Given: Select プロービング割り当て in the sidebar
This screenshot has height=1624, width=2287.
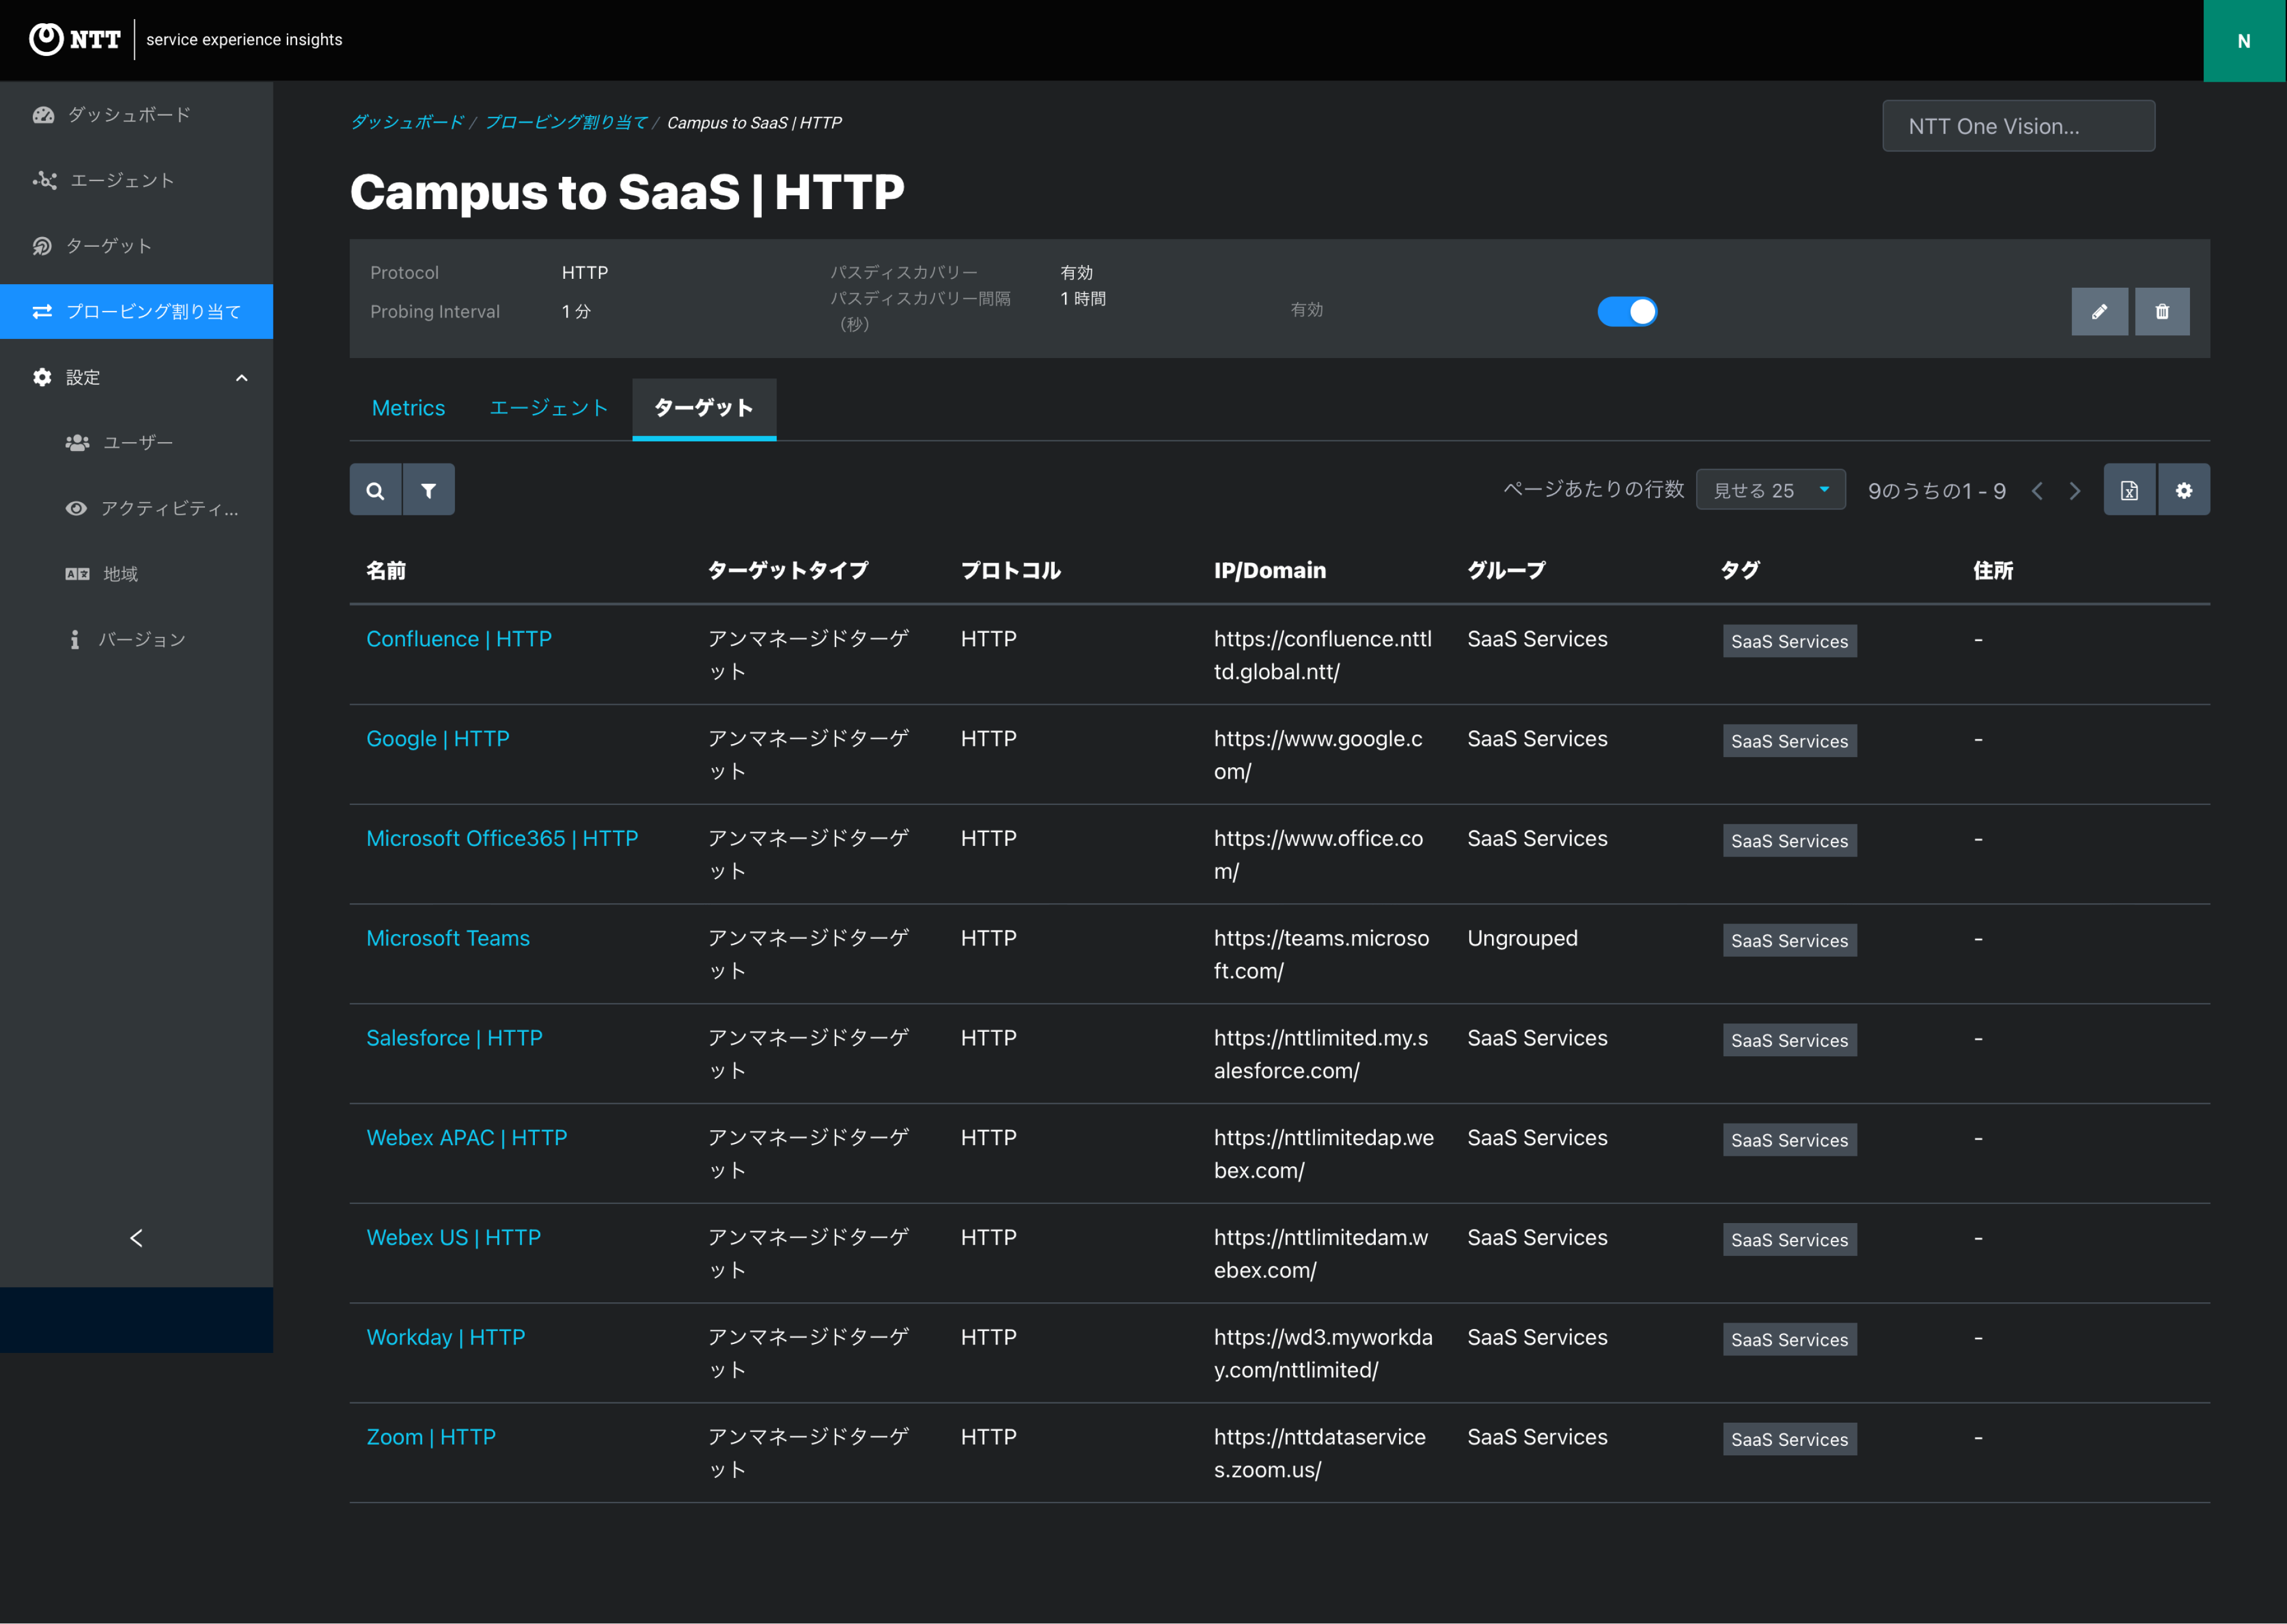Looking at the screenshot, I should 137,311.
